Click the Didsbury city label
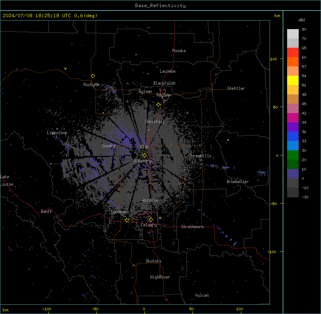 [143, 161]
